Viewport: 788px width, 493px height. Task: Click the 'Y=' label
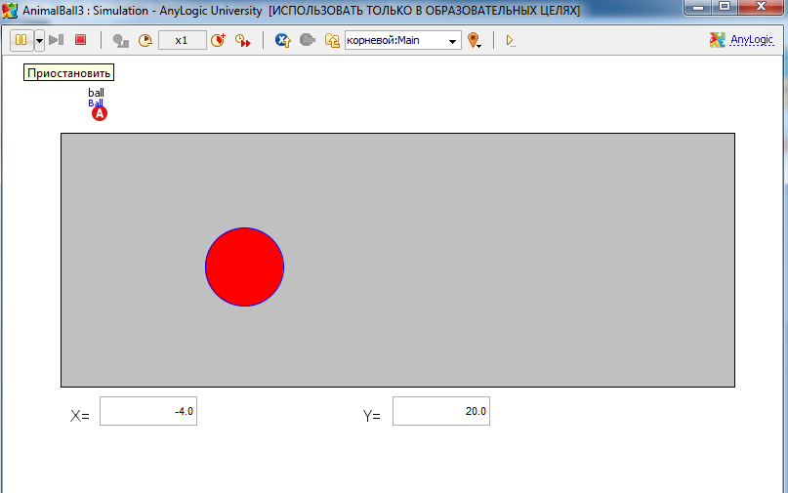372,416
